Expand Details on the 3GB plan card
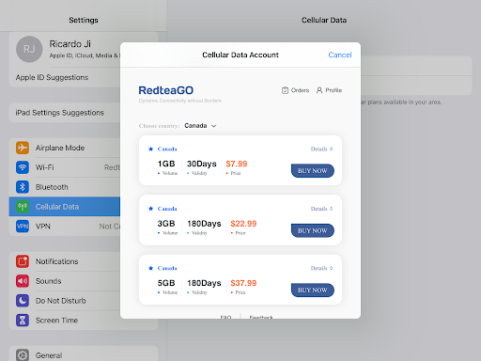This screenshot has width=481, height=361. point(321,209)
